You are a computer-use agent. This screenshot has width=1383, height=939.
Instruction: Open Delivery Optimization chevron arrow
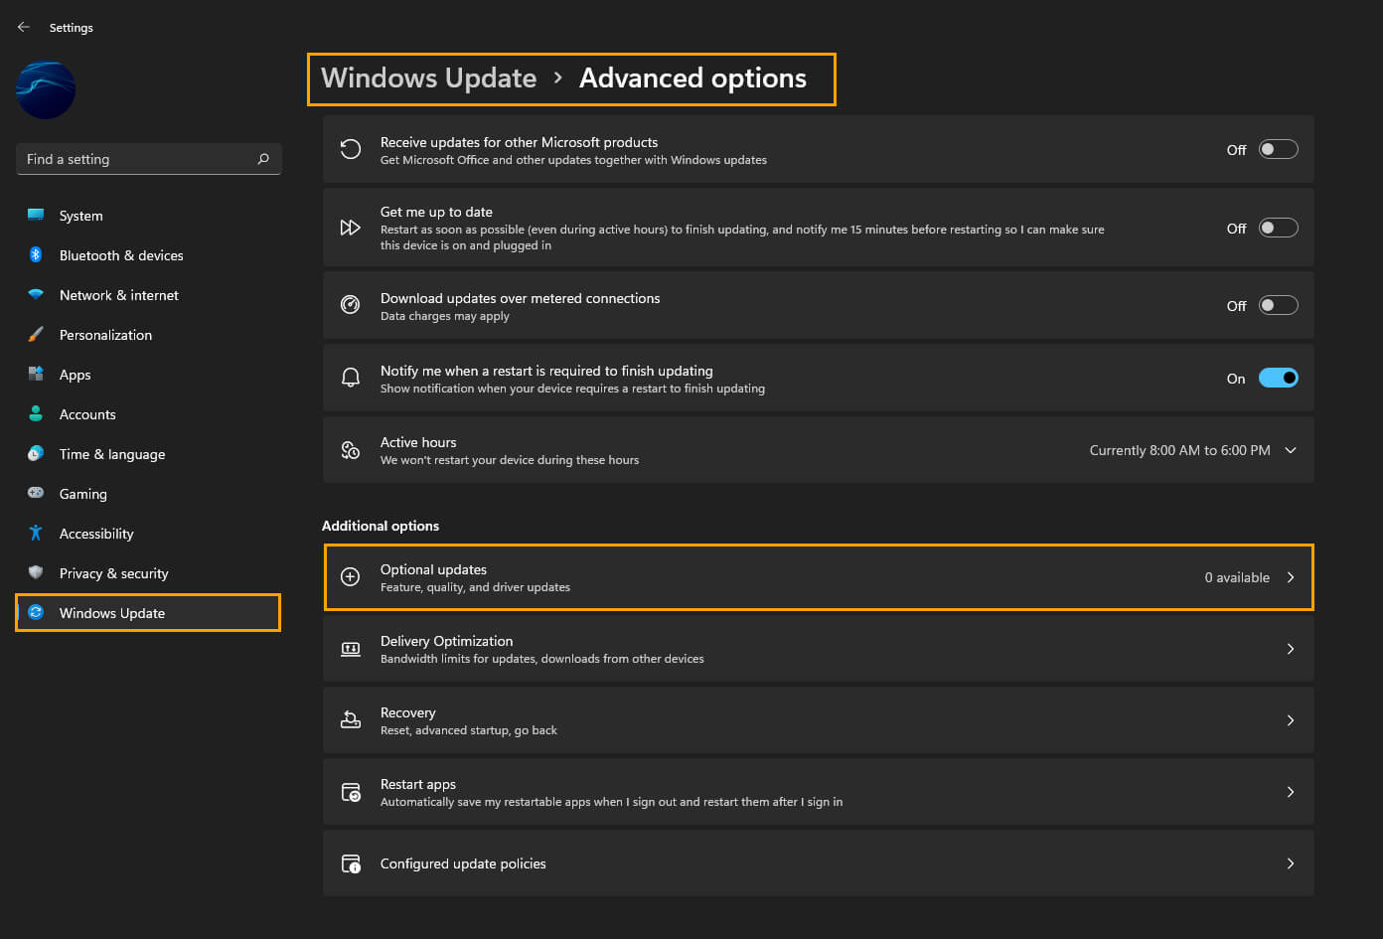[x=1291, y=649]
